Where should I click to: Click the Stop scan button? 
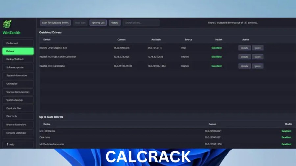80,23
